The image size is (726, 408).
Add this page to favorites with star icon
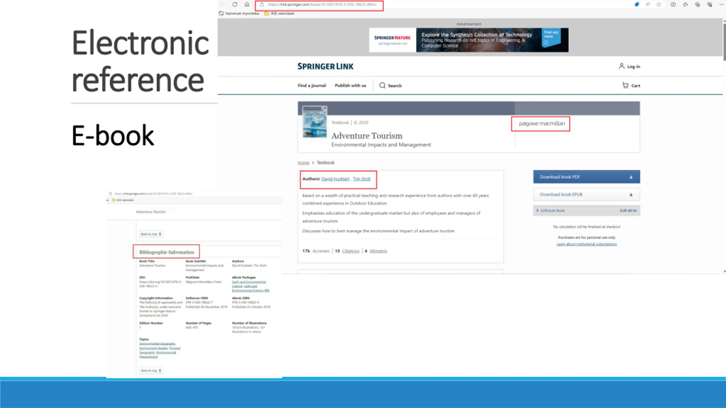[659, 5]
